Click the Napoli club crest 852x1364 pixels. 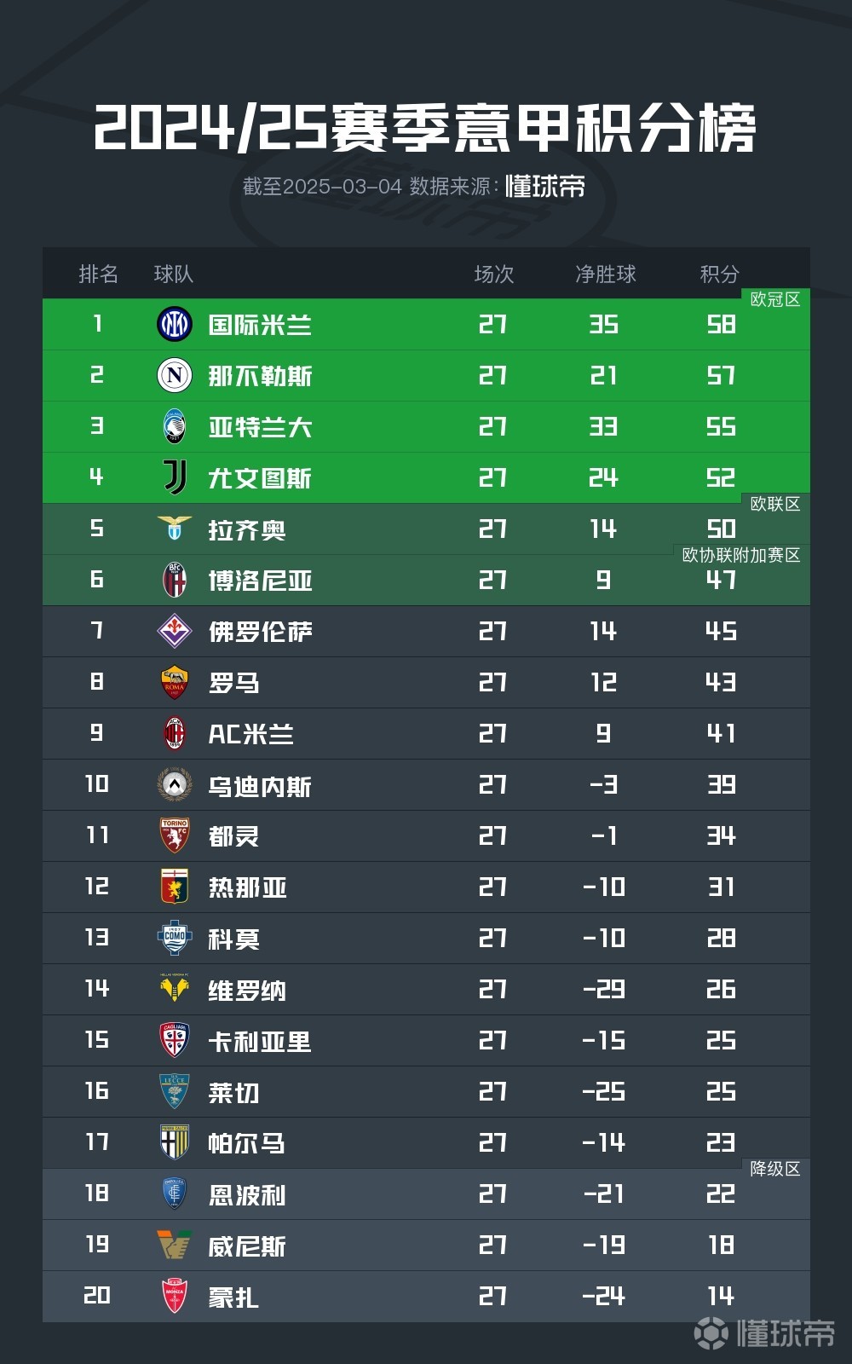175,375
